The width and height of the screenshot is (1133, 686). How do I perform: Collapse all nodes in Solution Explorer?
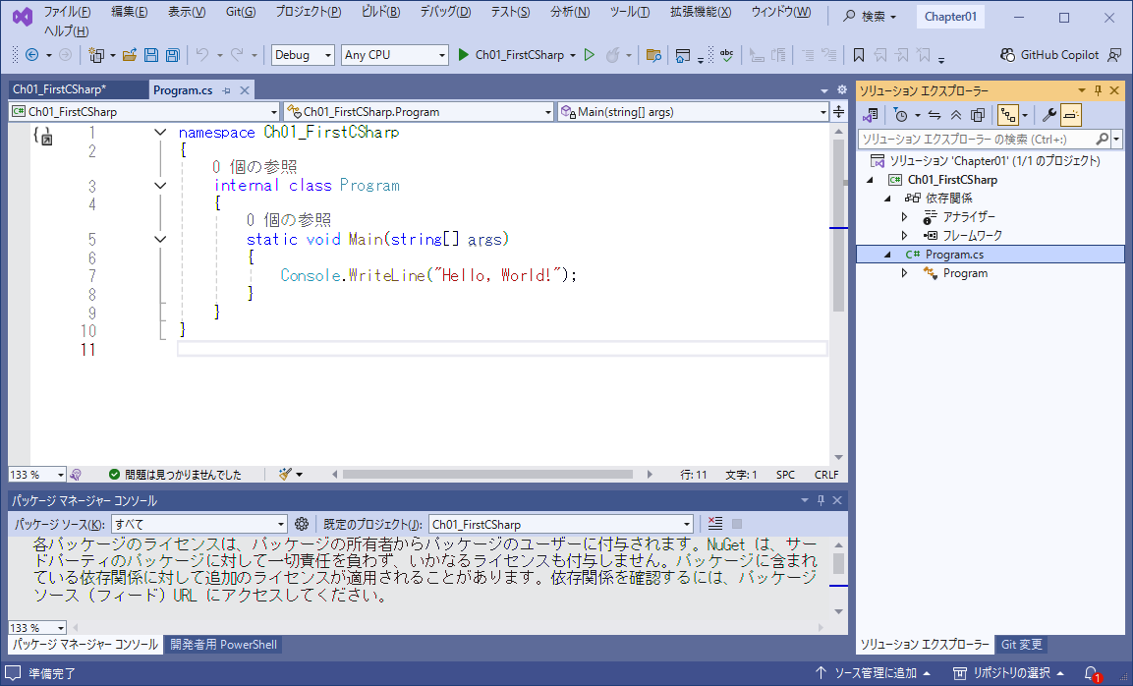pos(956,115)
